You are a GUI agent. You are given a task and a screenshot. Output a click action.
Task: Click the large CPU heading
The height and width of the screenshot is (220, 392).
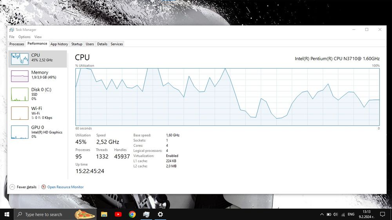point(82,58)
